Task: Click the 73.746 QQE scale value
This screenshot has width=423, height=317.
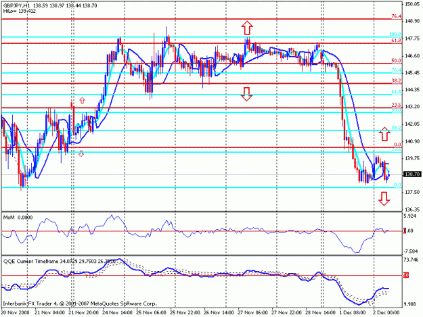Action: (x=411, y=260)
